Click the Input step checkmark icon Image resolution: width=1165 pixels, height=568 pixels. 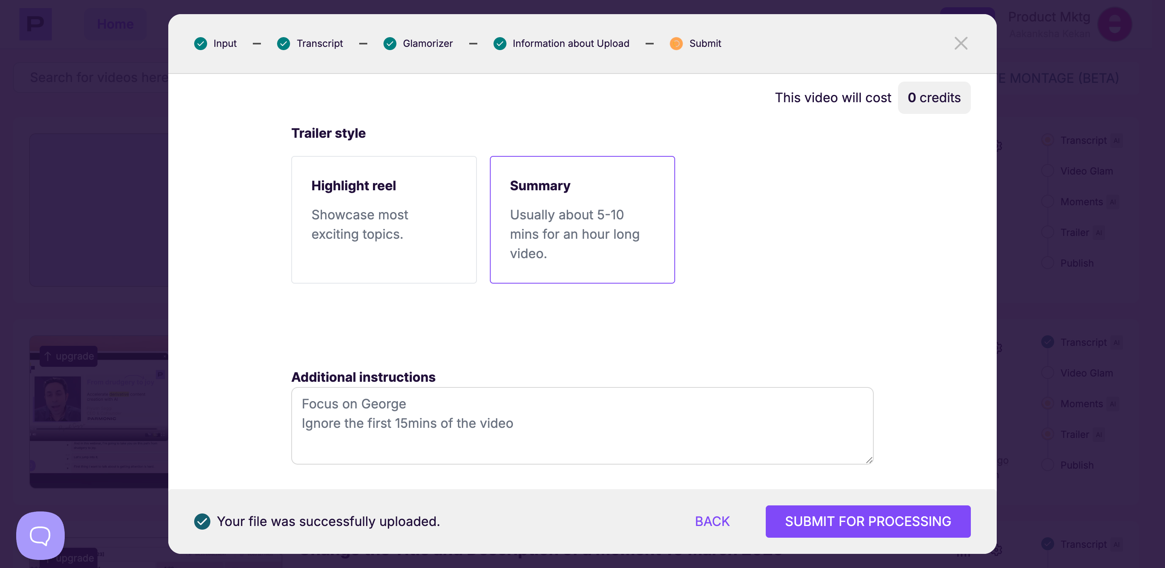tap(200, 43)
